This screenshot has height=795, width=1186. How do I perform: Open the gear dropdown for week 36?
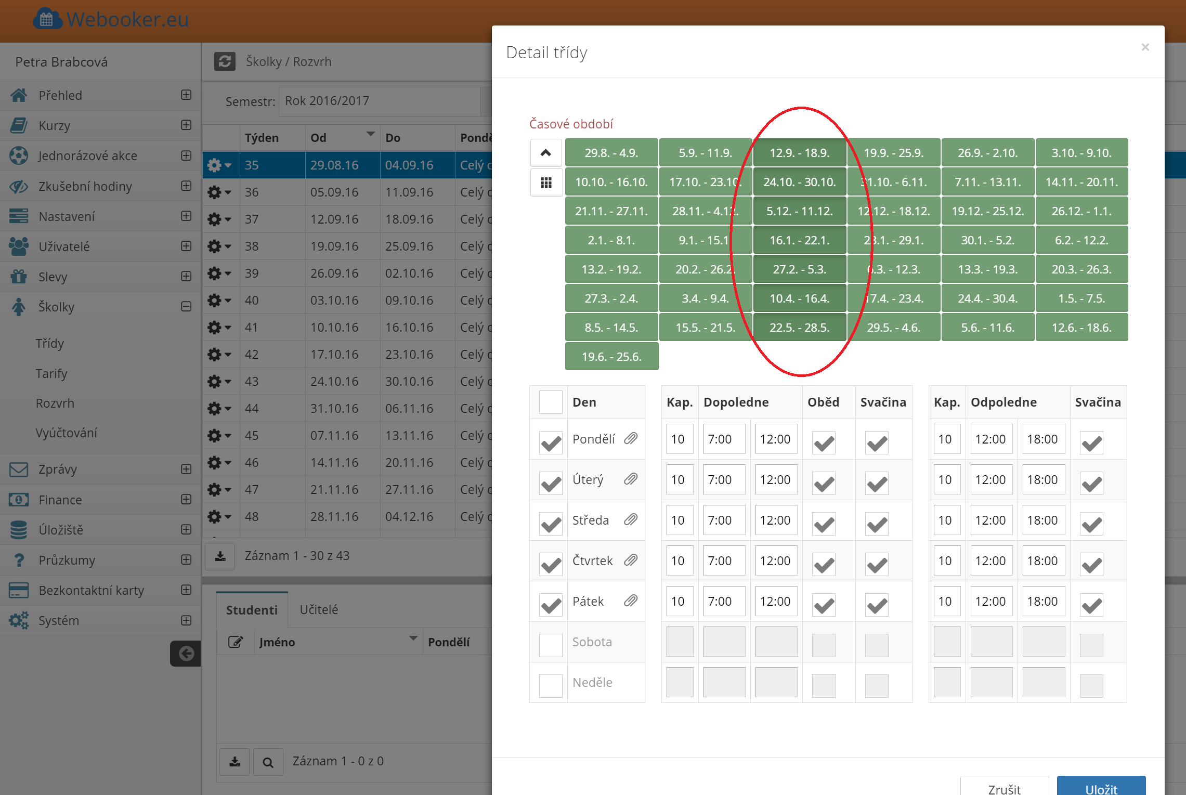pos(219,192)
